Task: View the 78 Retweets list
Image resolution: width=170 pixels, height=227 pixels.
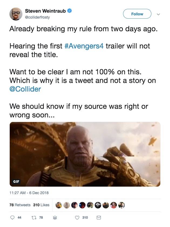Action: [x=20, y=205]
